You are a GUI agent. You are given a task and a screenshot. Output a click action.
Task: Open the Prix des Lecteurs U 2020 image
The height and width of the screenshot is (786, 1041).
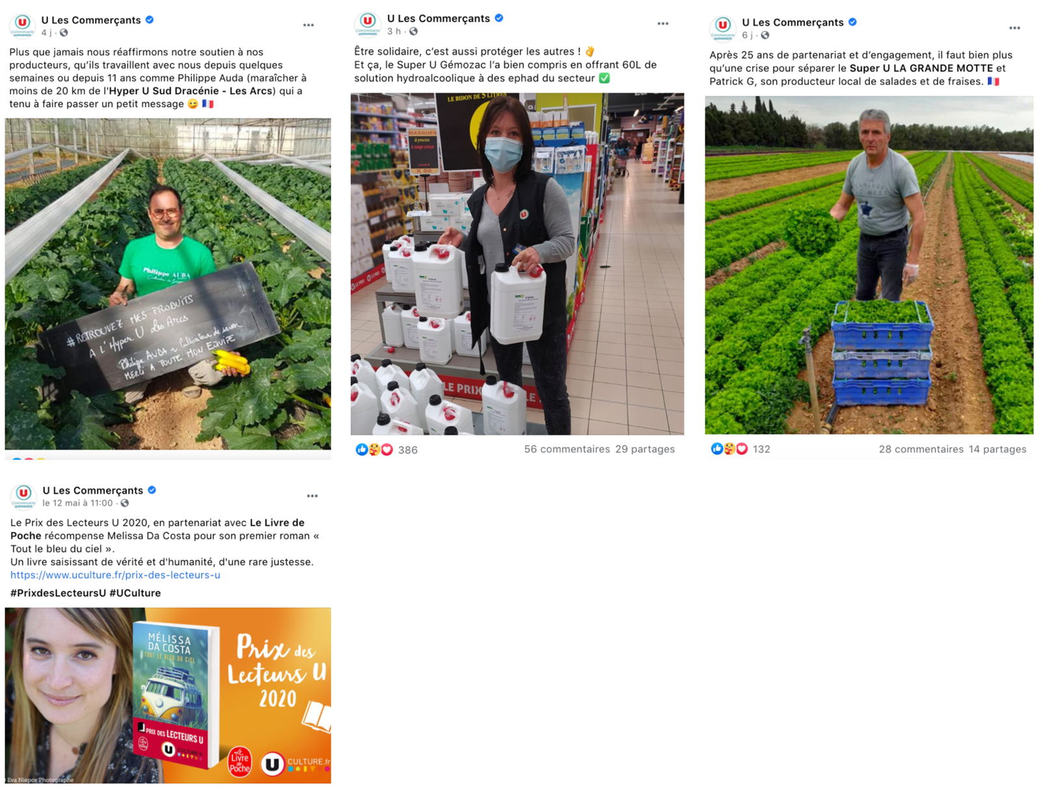pyautogui.click(x=168, y=695)
